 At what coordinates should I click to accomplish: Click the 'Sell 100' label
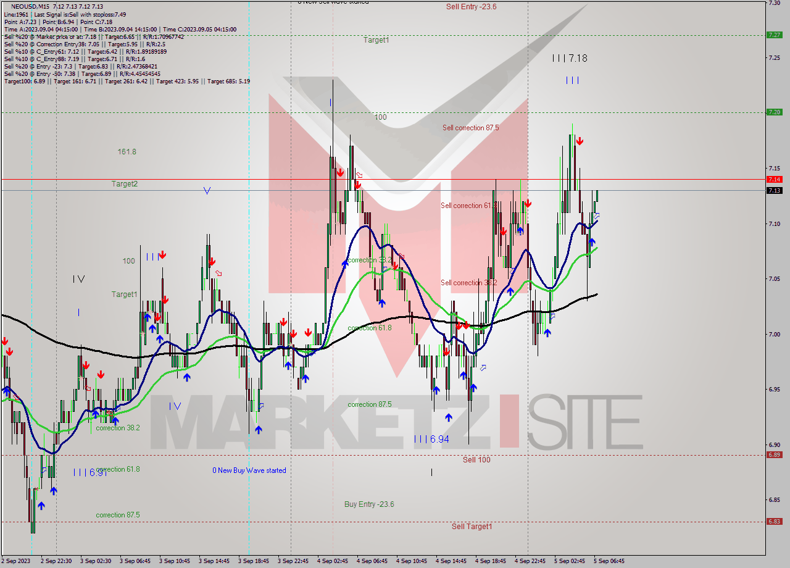(476, 460)
